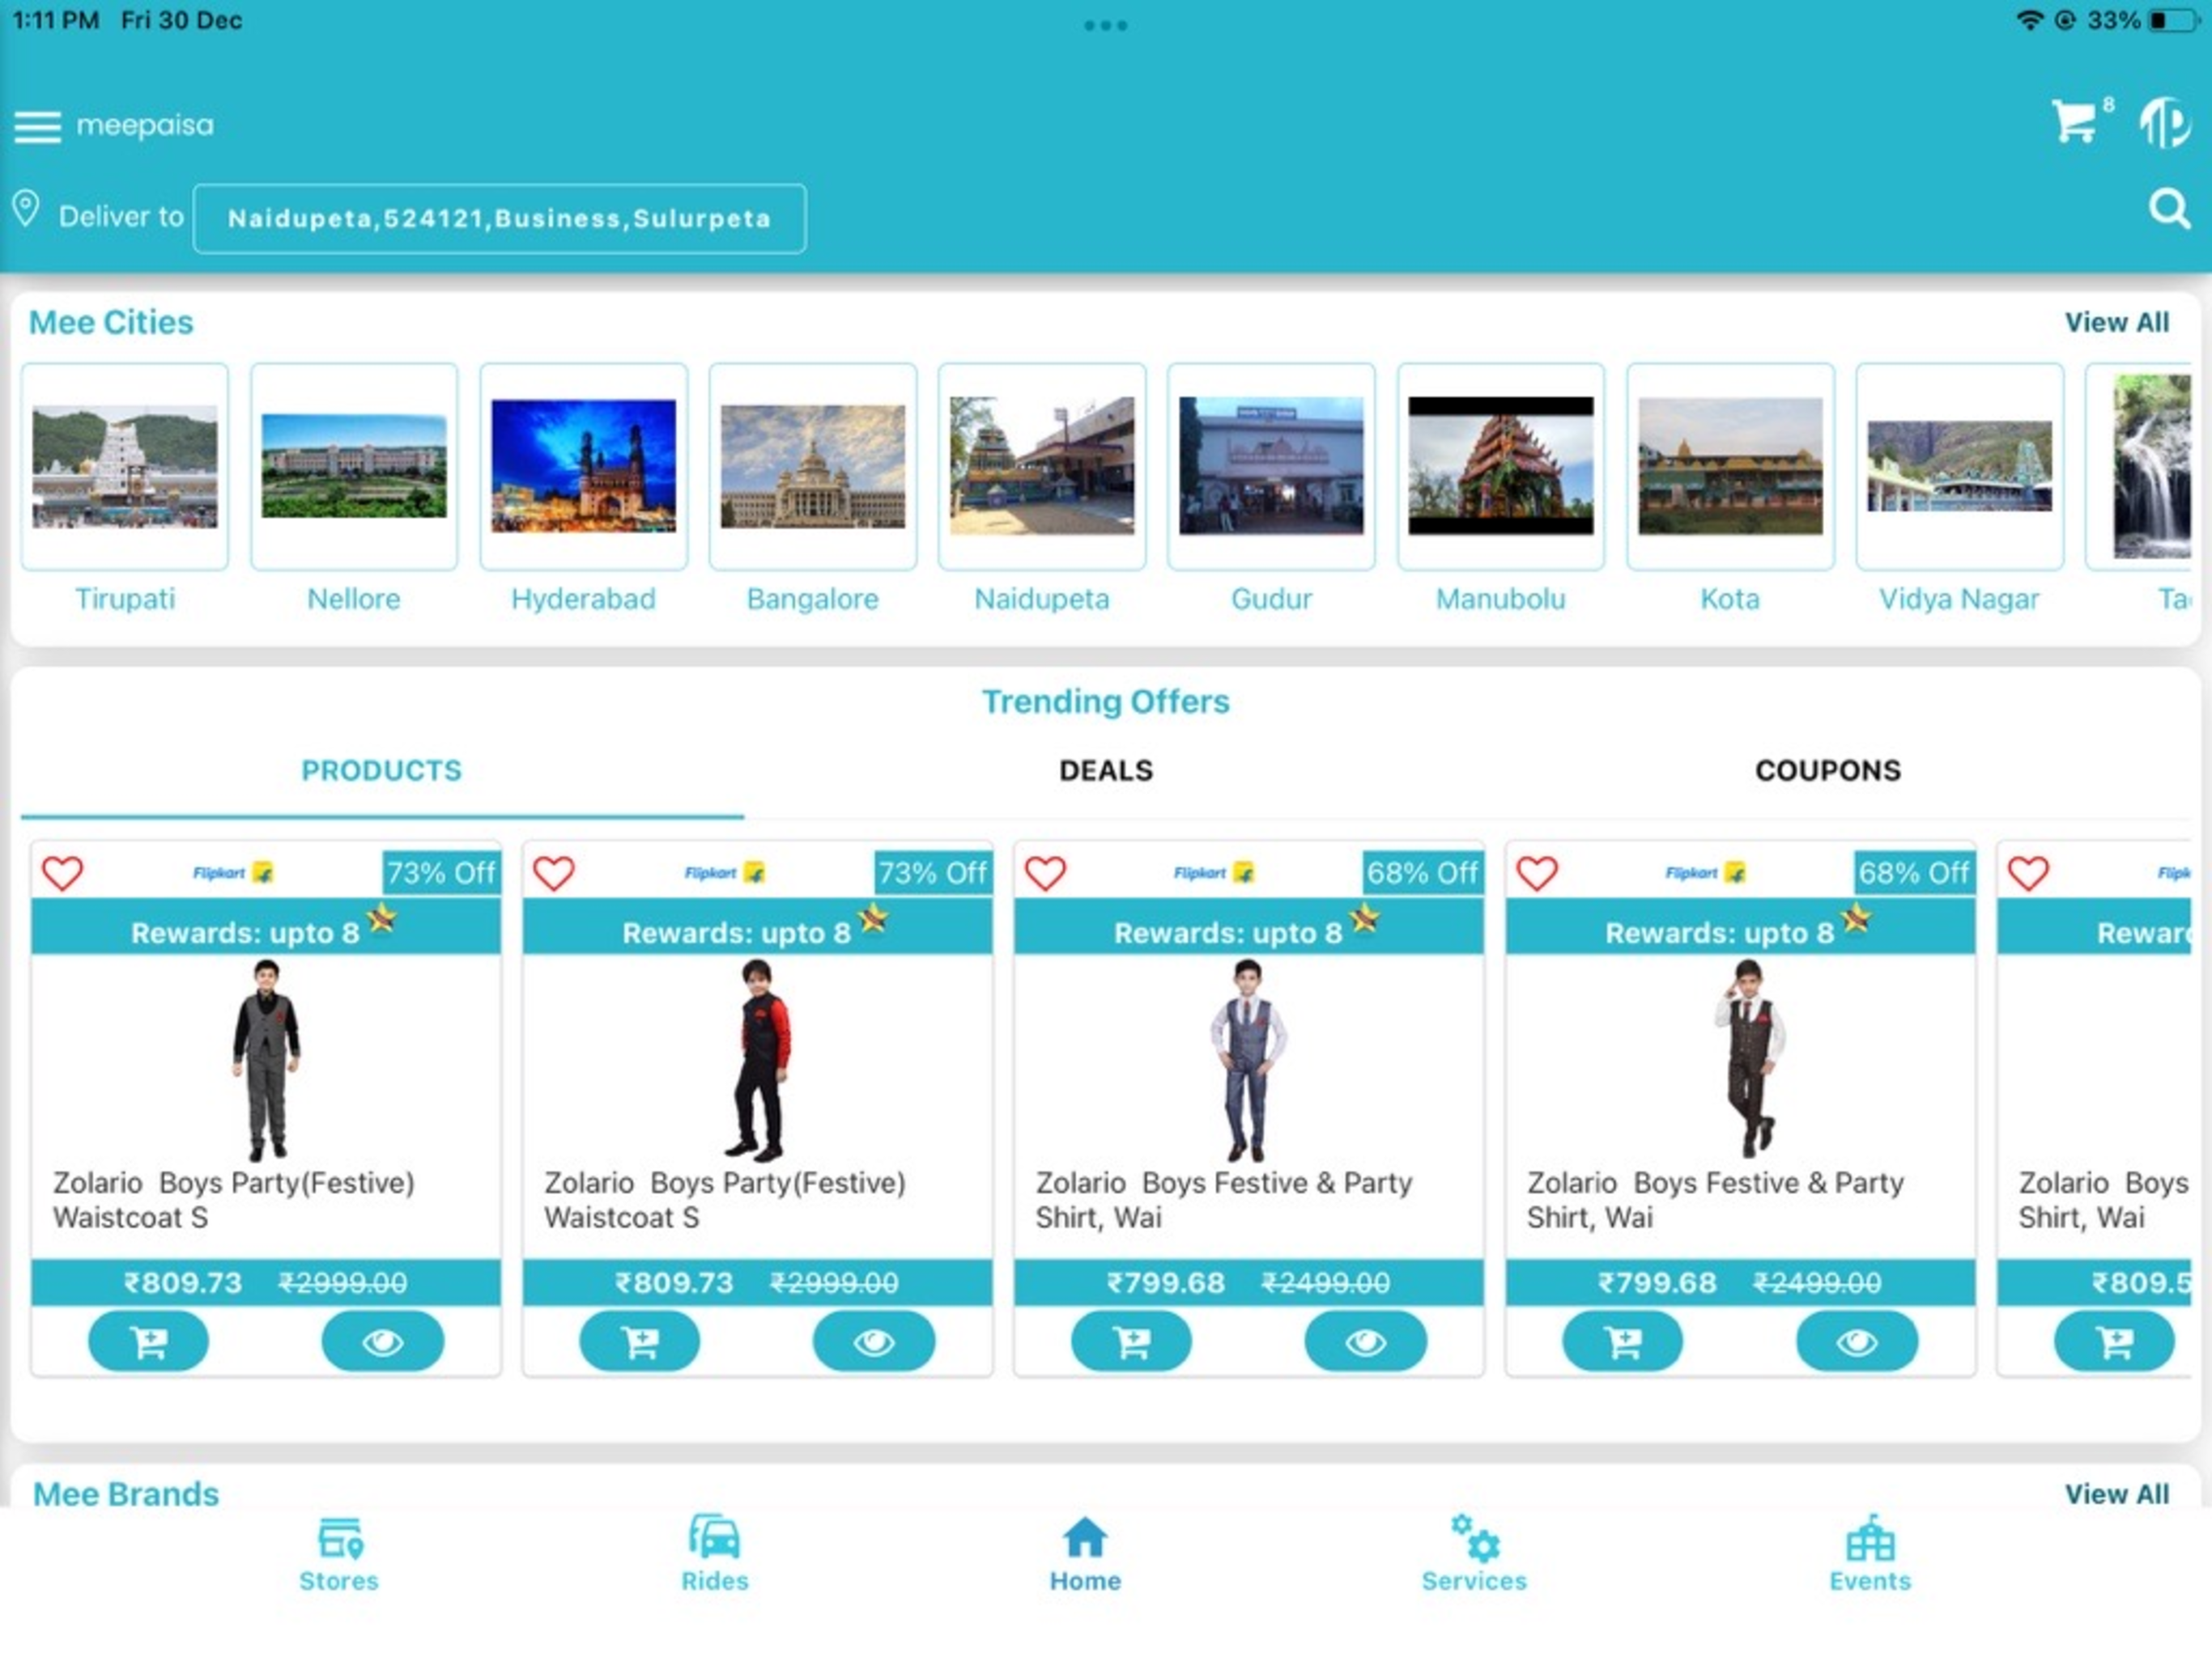
Task: Tap the location pin icon beside Deliver to
Action: click(26, 210)
